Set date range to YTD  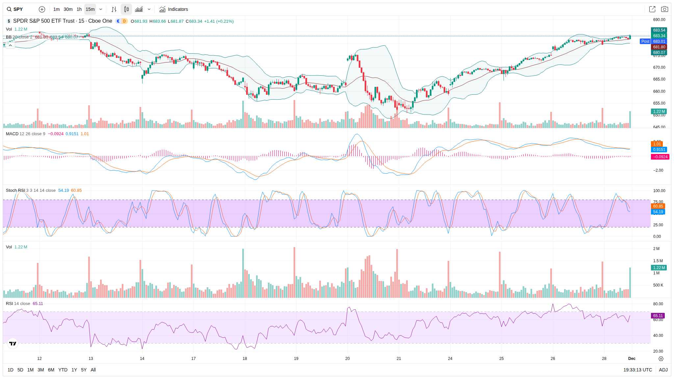pos(63,370)
